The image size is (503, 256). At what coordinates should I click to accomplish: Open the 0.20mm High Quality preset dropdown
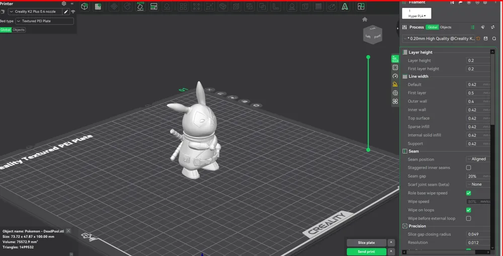pyautogui.click(x=439, y=39)
